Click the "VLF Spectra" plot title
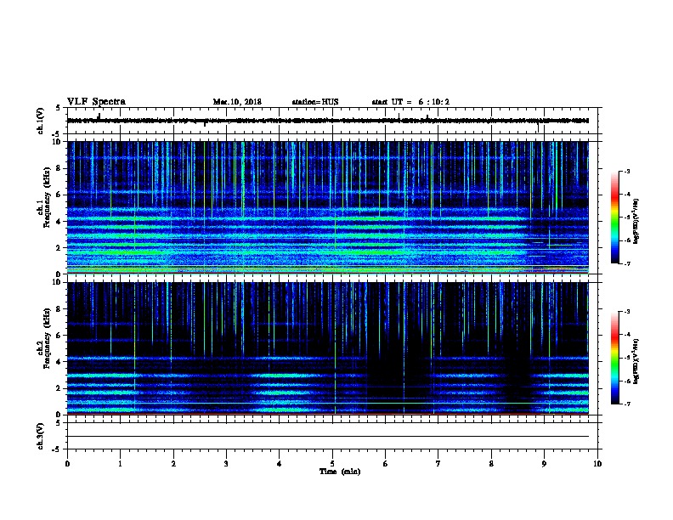 click(96, 102)
